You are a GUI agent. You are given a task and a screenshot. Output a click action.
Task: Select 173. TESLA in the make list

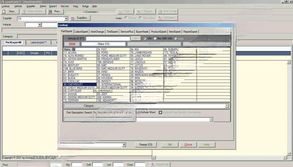click(180, 52)
